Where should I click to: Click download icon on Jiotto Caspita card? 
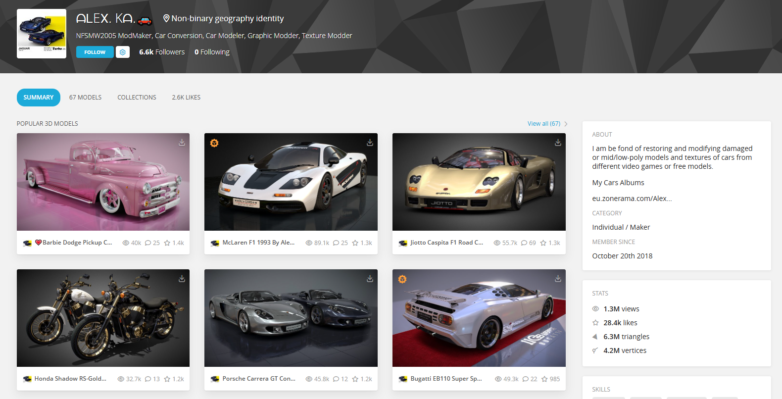(558, 143)
